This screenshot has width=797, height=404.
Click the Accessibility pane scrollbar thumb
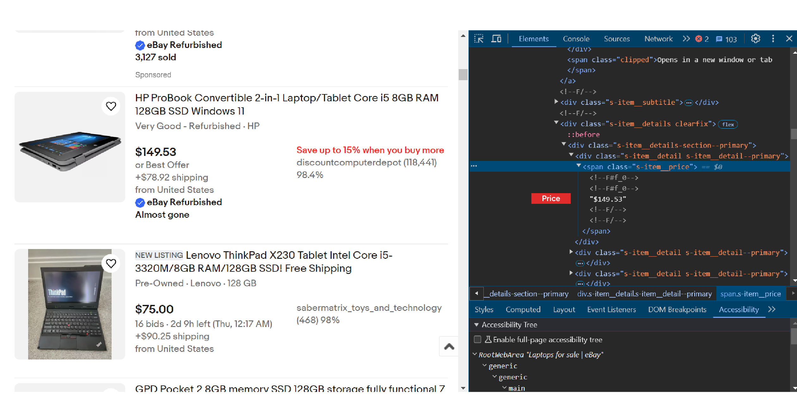[x=794, y=336]
